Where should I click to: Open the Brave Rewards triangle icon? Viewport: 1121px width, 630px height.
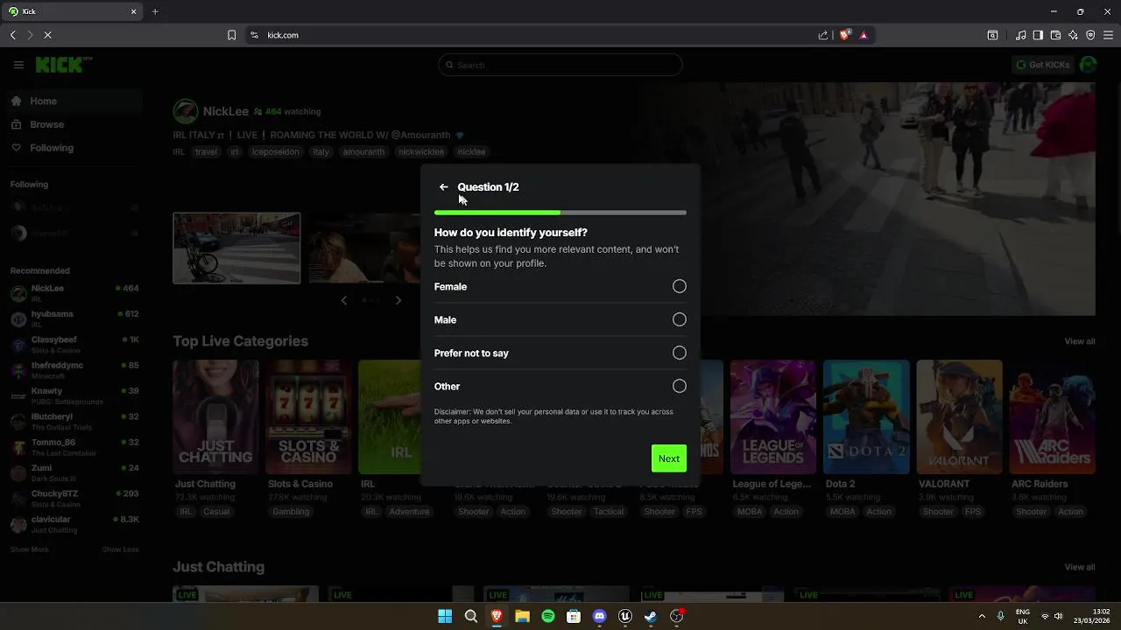864,35
